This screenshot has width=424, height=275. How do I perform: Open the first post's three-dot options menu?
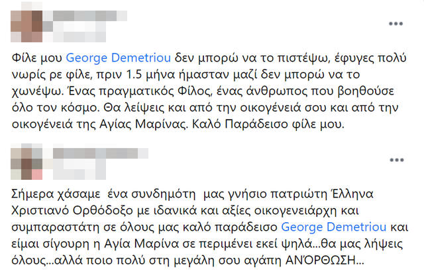(x=396, y=24)
